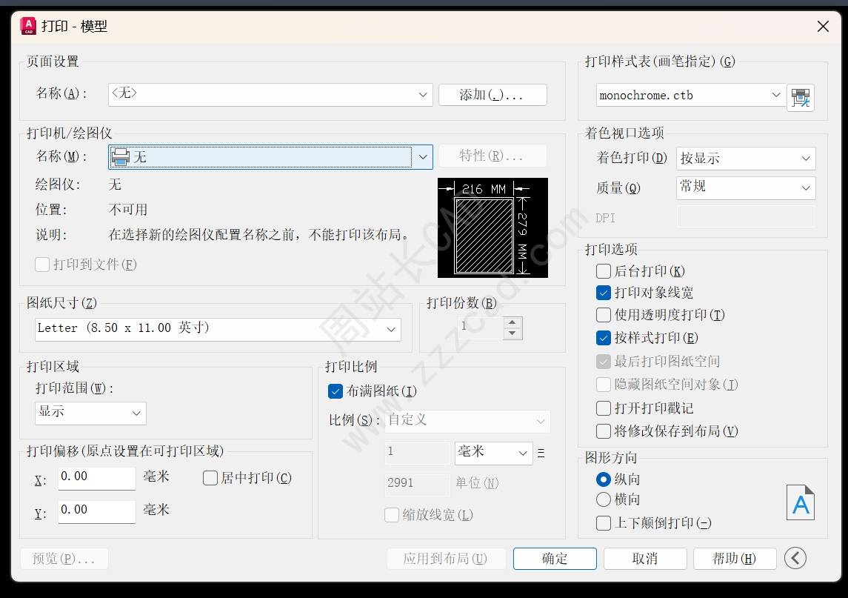Open monochrome.ctb plot style dropdown
This screenshot has width=848, height=598.
[691, 96]
